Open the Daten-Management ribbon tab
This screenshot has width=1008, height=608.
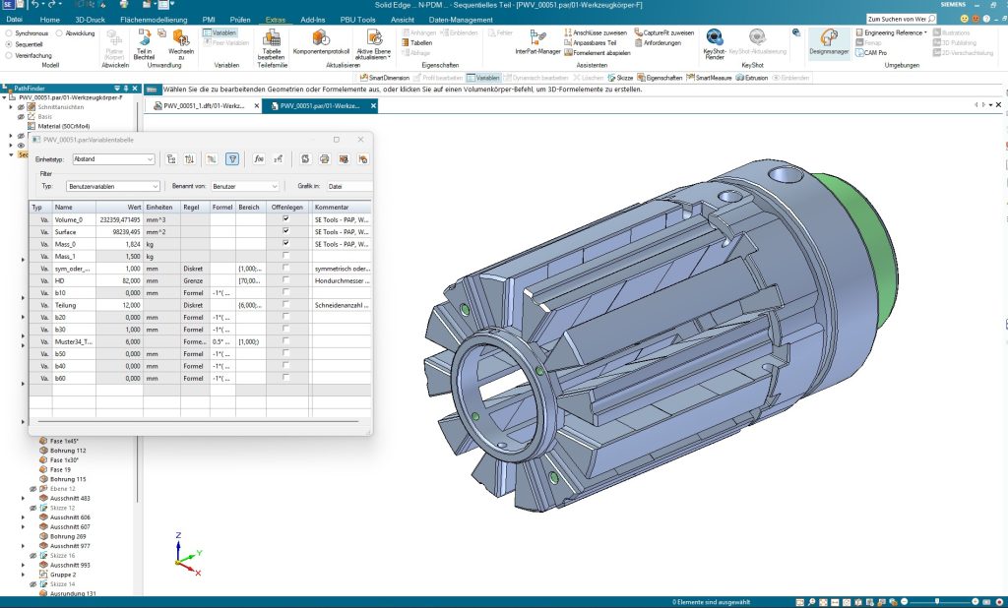point(461,20)
